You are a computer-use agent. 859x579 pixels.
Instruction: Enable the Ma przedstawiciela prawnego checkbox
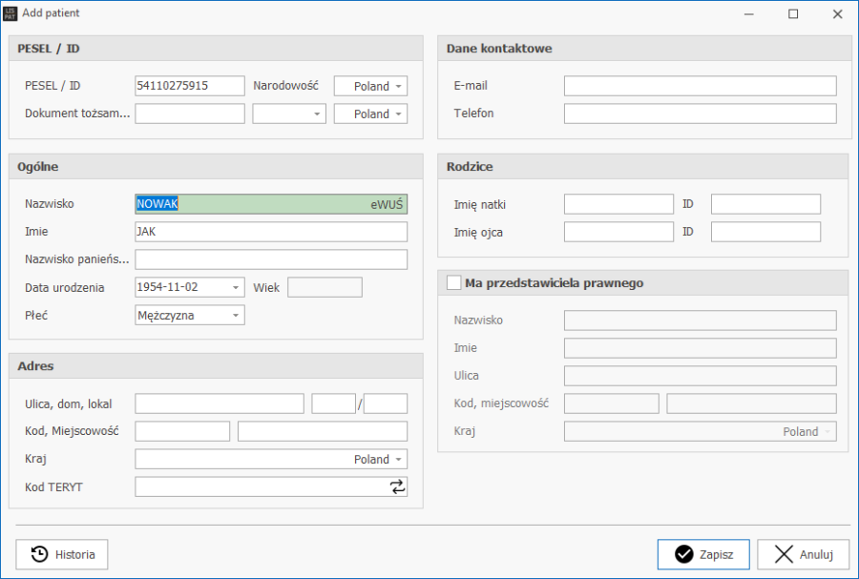(453, 282)
